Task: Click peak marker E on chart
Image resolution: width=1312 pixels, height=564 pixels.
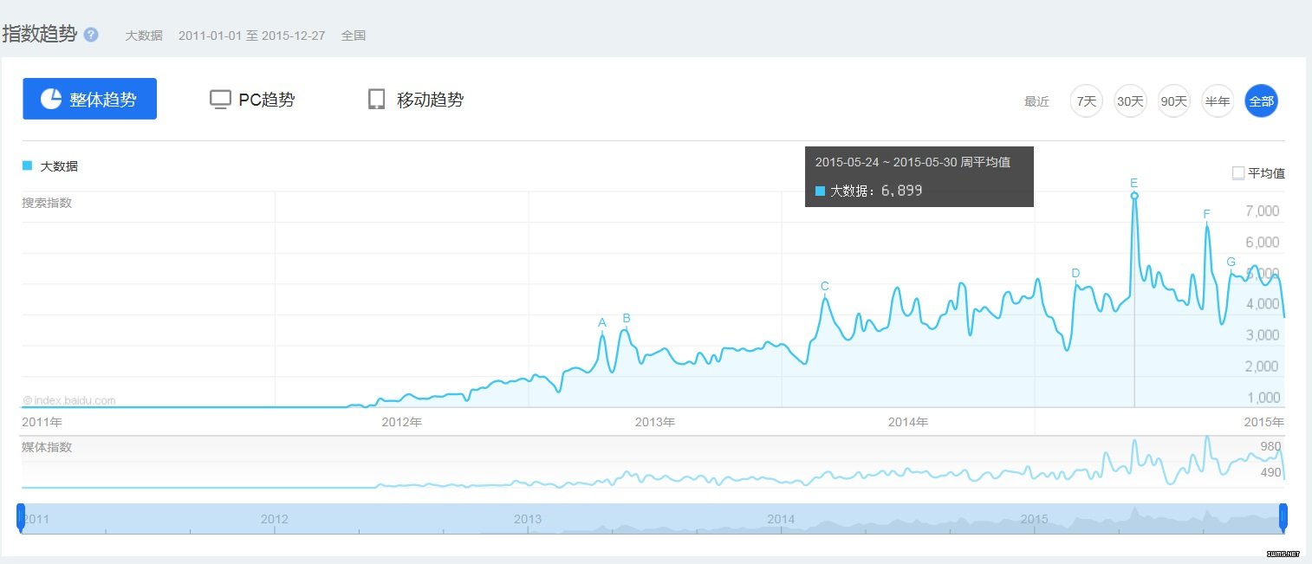Action: click(x=1133, y=183)
